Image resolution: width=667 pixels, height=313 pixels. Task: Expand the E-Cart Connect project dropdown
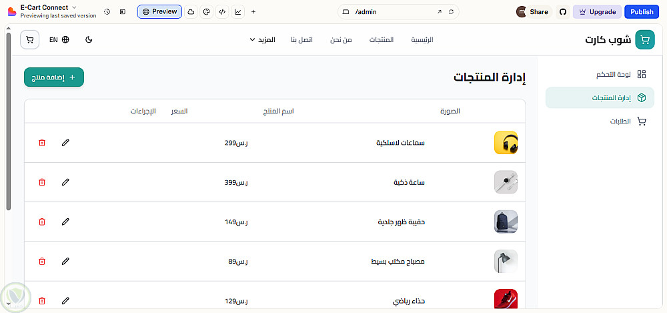[x=74, y=7]
